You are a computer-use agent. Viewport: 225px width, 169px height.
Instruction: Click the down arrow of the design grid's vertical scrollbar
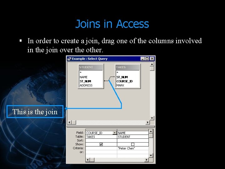point(151,155)
